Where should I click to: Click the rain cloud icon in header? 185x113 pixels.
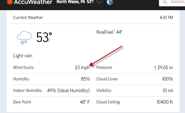[x=99, y=2]
